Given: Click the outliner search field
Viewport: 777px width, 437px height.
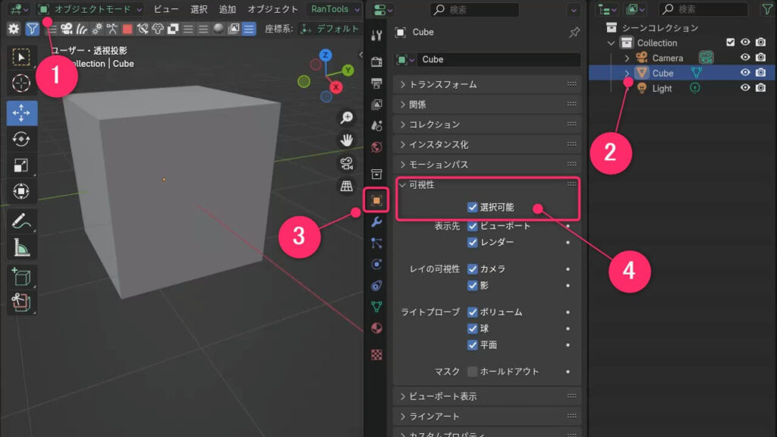Looking at the screenshot, I should [703, 9].
